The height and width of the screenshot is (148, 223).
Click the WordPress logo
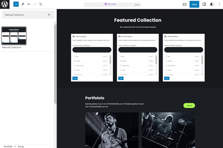pyautogui.click(x=5, y=4)
